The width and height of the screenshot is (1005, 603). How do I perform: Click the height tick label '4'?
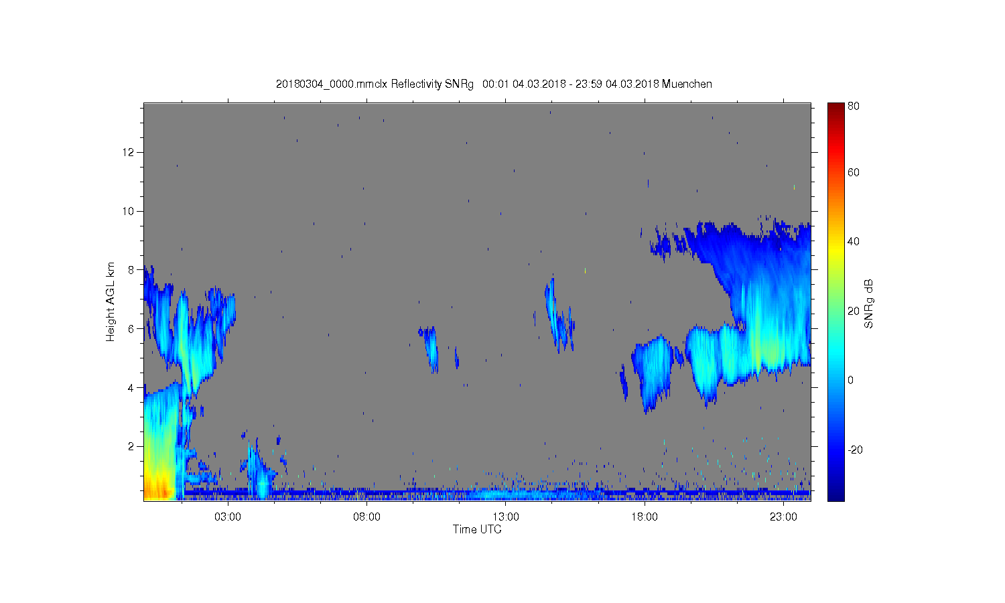click(132, 387)
